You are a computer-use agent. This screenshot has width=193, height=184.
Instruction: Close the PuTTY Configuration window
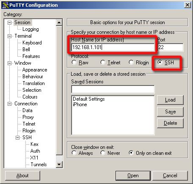point(187,5)
